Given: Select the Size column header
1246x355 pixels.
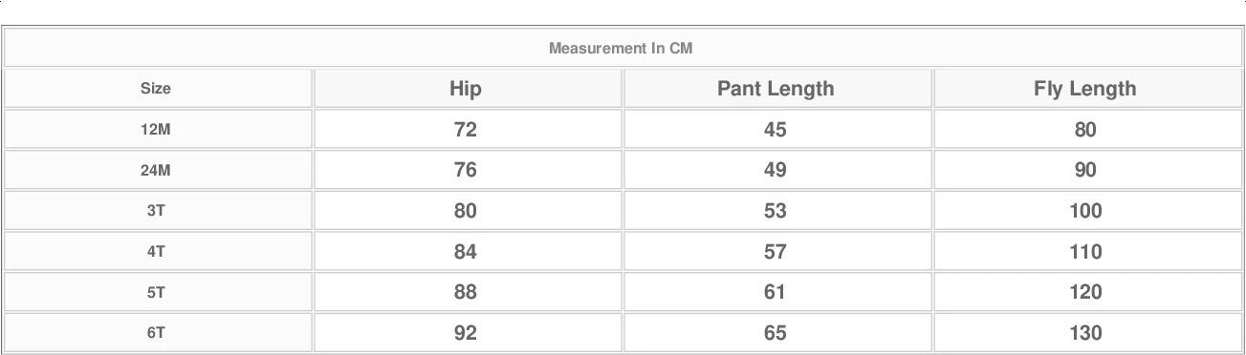Looking at the screenshot, I should 156,88.
